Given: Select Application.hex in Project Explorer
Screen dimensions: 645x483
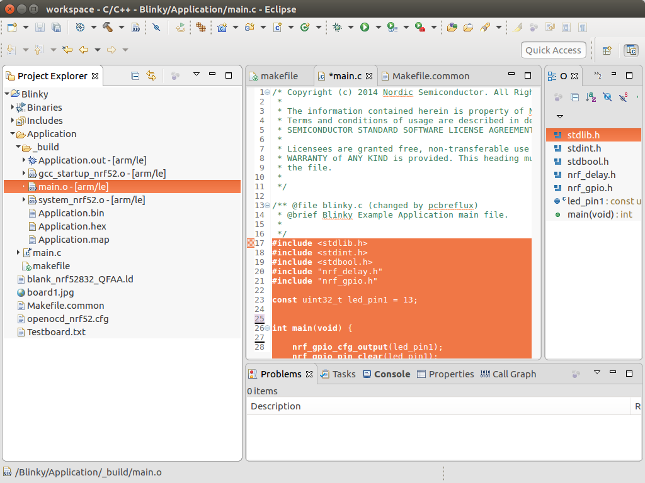Looking at the screenshot, I should pos(72,226).
